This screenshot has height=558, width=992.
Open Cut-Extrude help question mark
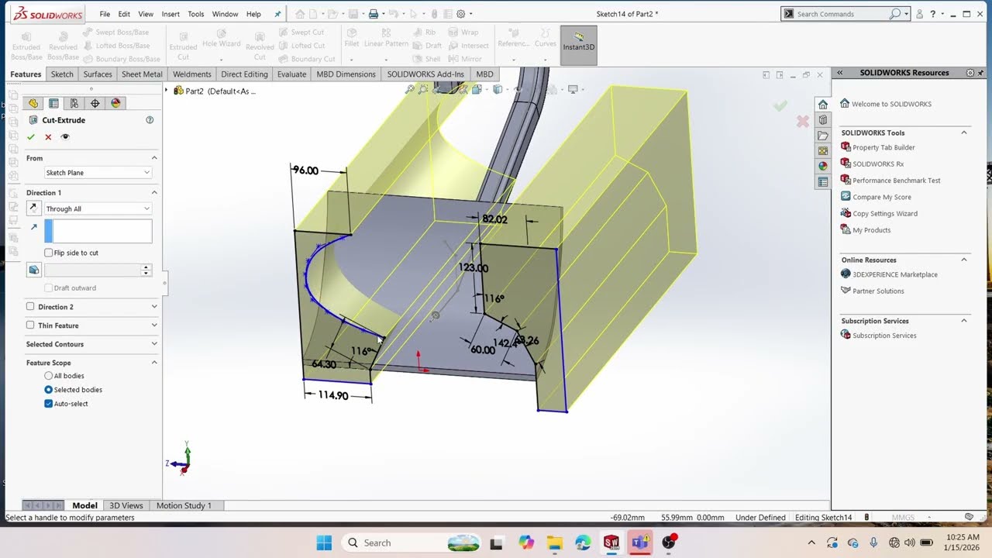[150, 120]
